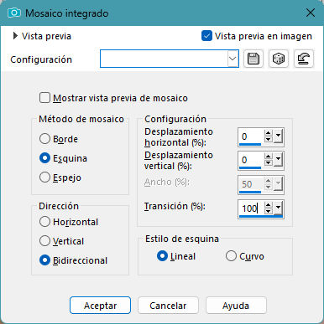
Task: Uncheck Vista previa en imagen
Action: (x=206, y=36)
